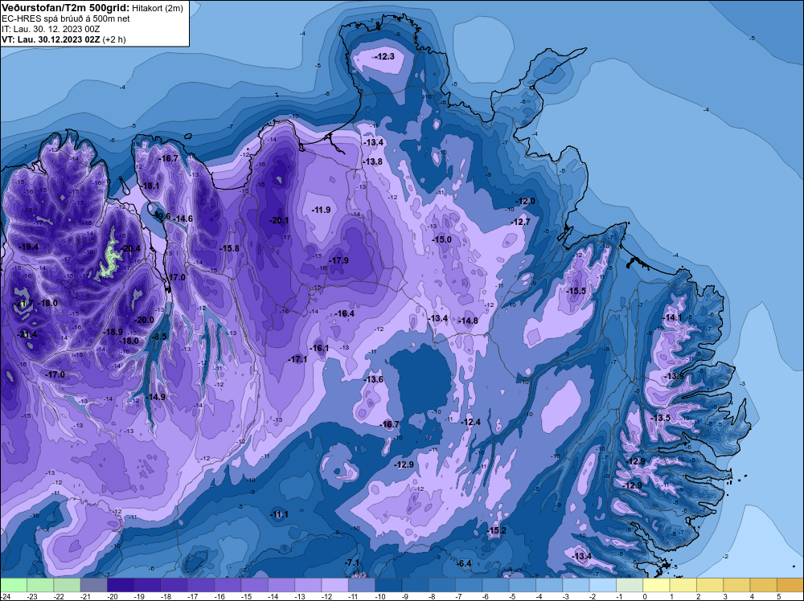Viewport: 804px width, 601px height.
Task: Click the -17.1 temperature label on the map
Action: pos(297,360)
